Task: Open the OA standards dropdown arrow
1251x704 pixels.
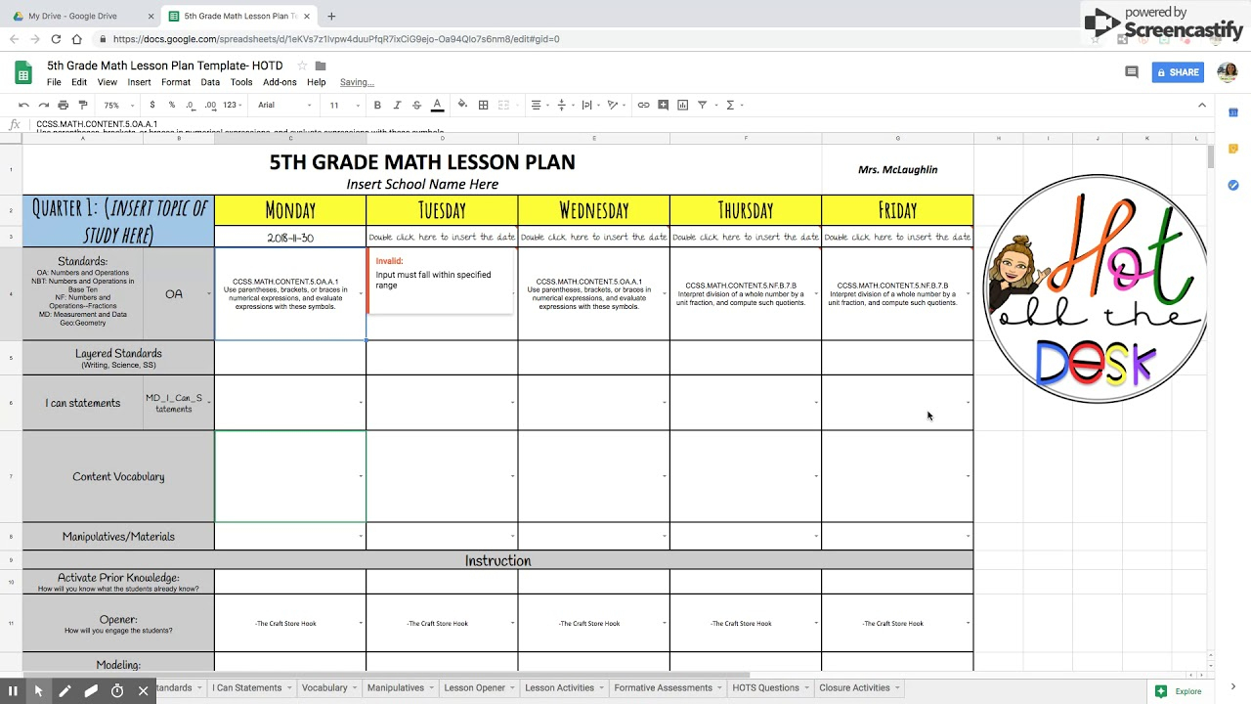Action: [x=208, y=294]
